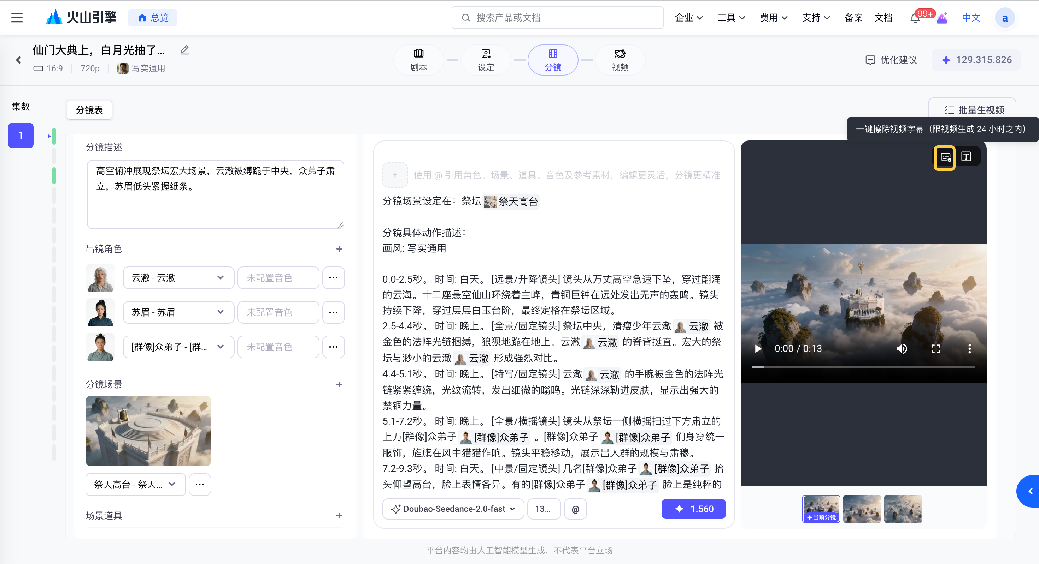The width and height of the screenshot is (1039, 564).
Task: Select the third generated video thumbnail
Action: (x=903, y=509)
